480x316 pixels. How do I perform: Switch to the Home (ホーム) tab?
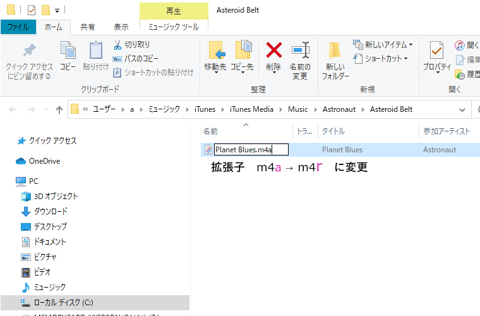53,27
